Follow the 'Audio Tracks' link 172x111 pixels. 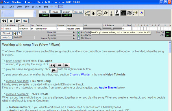click(x=108, y=88)
